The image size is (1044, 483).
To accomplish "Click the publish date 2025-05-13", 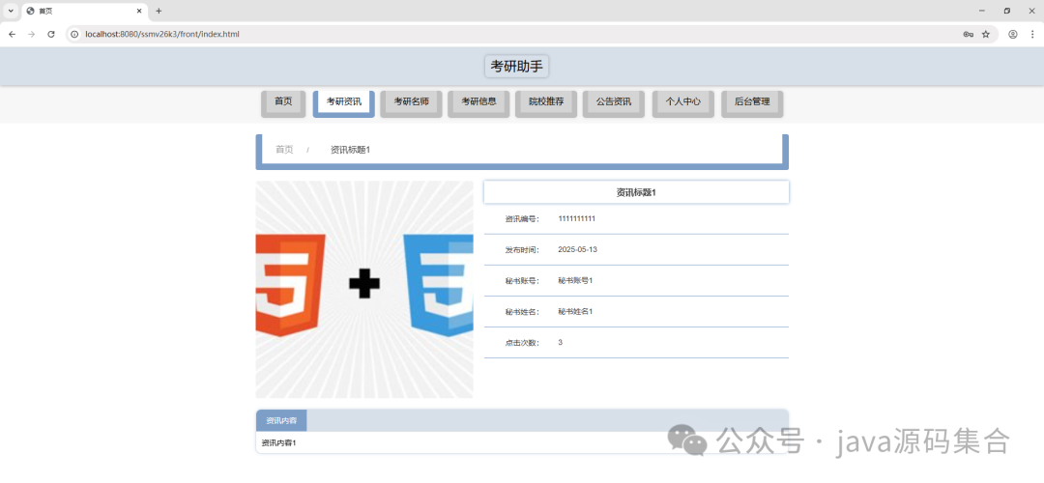I will [x=577, y=249].
